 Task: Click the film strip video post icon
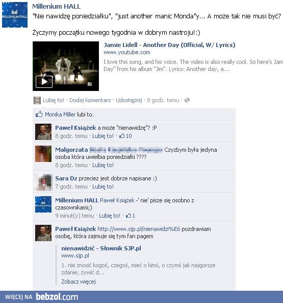coord(37,100)
